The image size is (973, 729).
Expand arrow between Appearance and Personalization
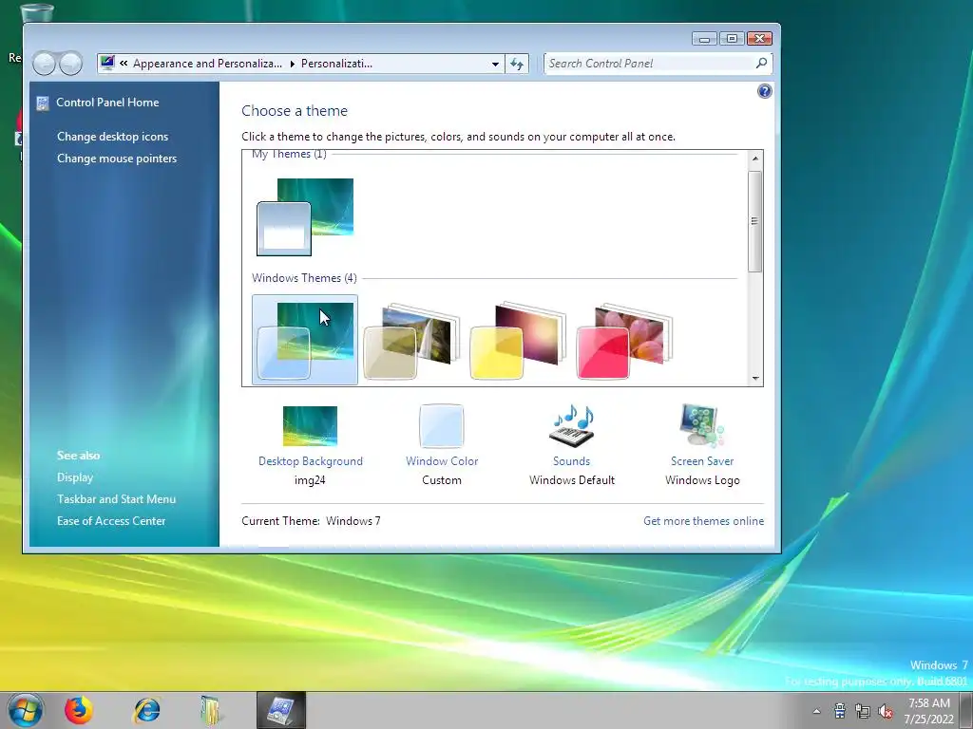pyautogui.click(x=293, y=64)
